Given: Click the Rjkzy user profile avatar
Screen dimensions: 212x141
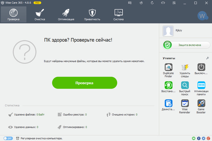Looking at the screenshot, I should (169, 32).
